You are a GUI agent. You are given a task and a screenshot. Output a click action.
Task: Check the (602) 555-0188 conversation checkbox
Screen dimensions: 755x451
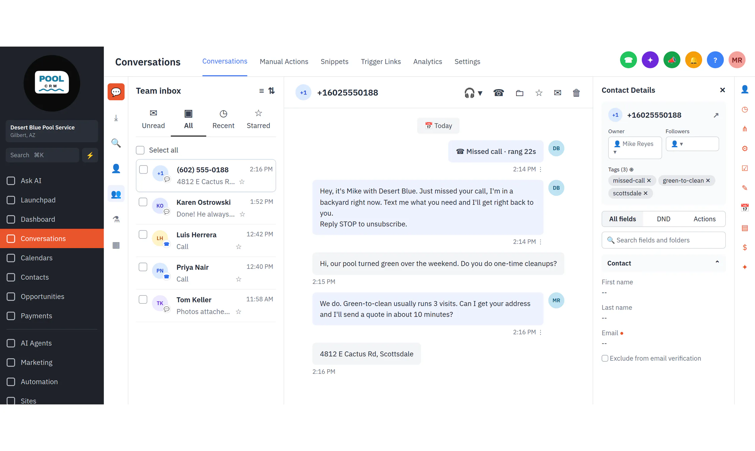click(143, 169)
